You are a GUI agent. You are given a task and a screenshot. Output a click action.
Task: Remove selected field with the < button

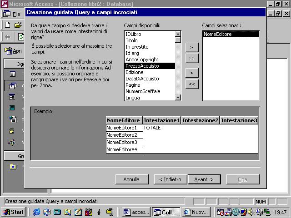[192, 73]
